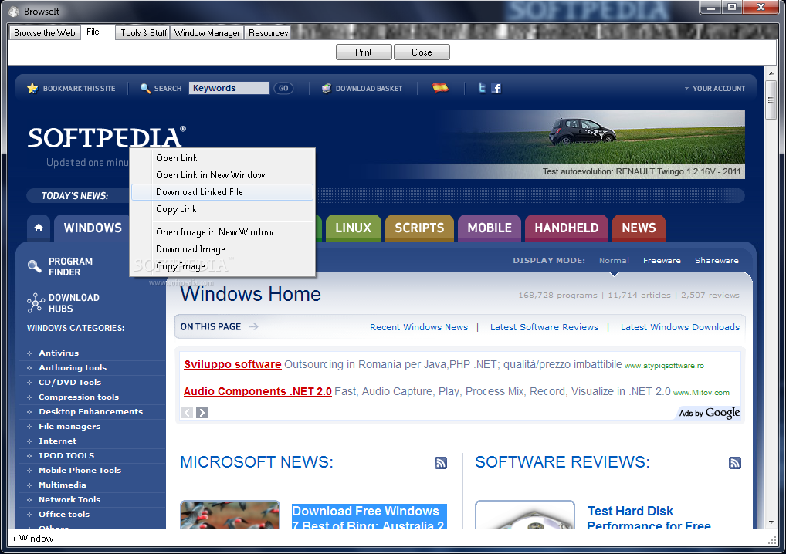786x554 pixels.
Task: Open Microsoft News RSS feed icon
Action: [441, 463]
